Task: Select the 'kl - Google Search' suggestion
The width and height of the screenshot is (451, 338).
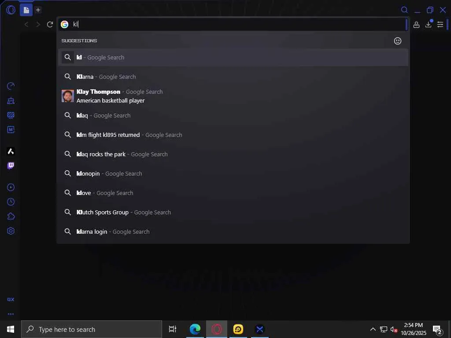Action: [x=233, y=58]
